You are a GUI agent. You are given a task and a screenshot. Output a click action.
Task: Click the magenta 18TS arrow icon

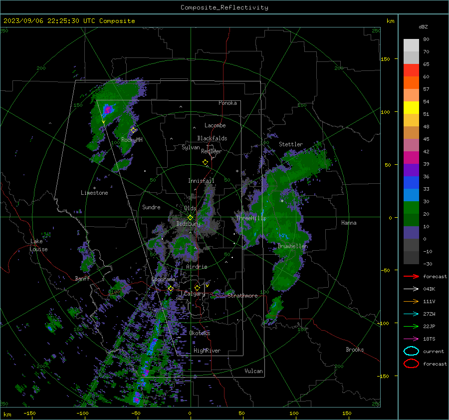click(x=411, y=339)
